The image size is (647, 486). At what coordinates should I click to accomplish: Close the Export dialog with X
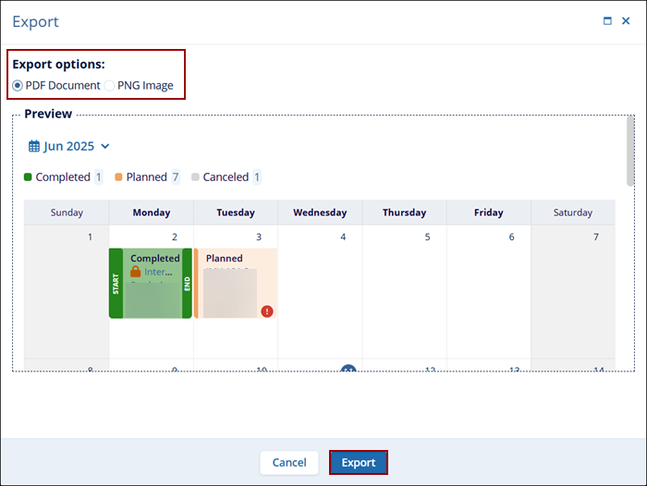pos(626,20)
